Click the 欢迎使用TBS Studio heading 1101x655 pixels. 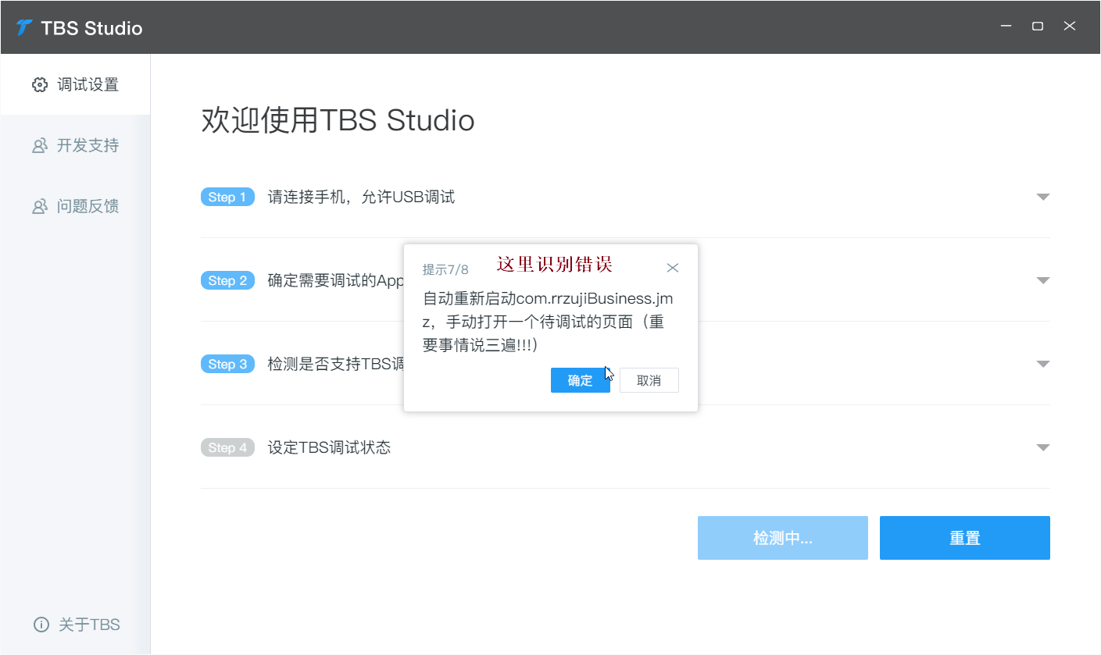pos(338,120)
